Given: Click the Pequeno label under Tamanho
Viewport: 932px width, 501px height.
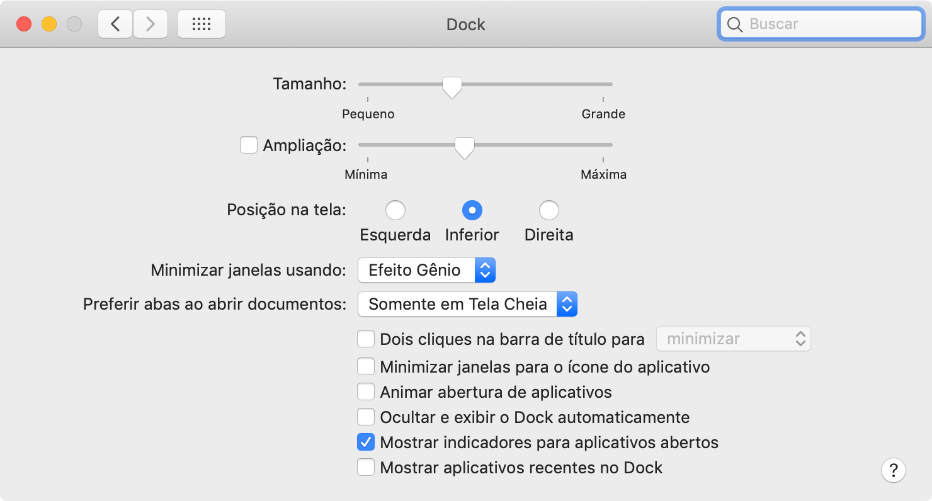Looking at the screenshot, I should [368, 114].
